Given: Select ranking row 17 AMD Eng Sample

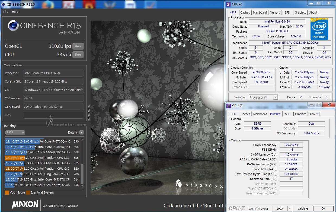Looking at the screenshot, I should tap(42, 174).
